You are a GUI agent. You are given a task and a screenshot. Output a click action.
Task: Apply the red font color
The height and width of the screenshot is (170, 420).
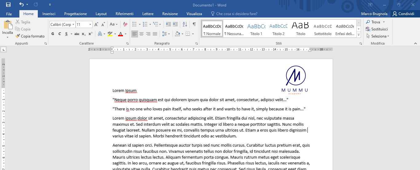[121, 34]
